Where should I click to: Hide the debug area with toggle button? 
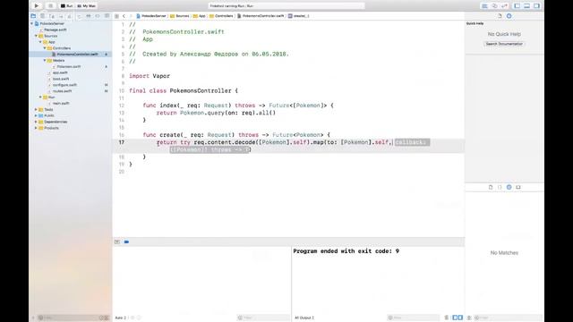pyautogui.click(x=117, y=241)
